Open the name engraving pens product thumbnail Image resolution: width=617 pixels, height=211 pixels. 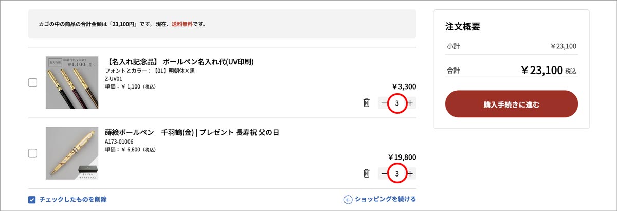pyautogui.click(x=72, y=83)
